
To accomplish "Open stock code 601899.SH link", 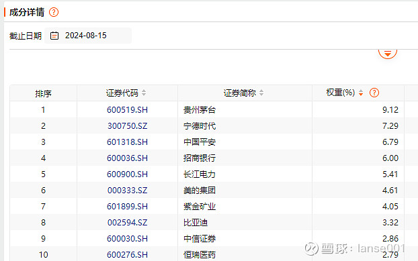I will click(127, 207).
